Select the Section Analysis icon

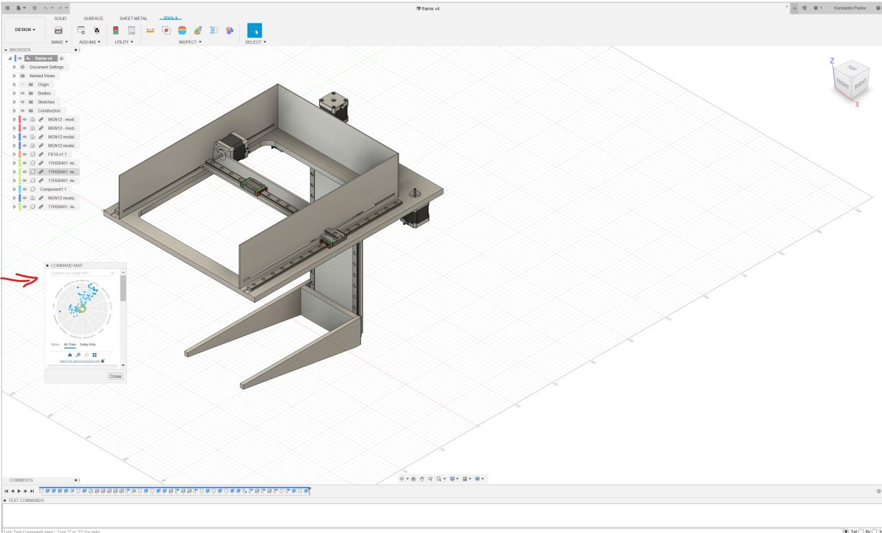pos(214,30)
